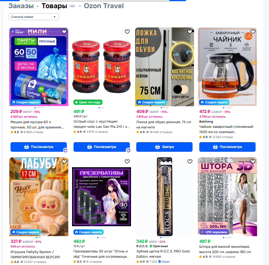Add shoe horn to favorites via heart
This screenshot has width=269, height=265.
pyautogui.click(x=190, y=32)
